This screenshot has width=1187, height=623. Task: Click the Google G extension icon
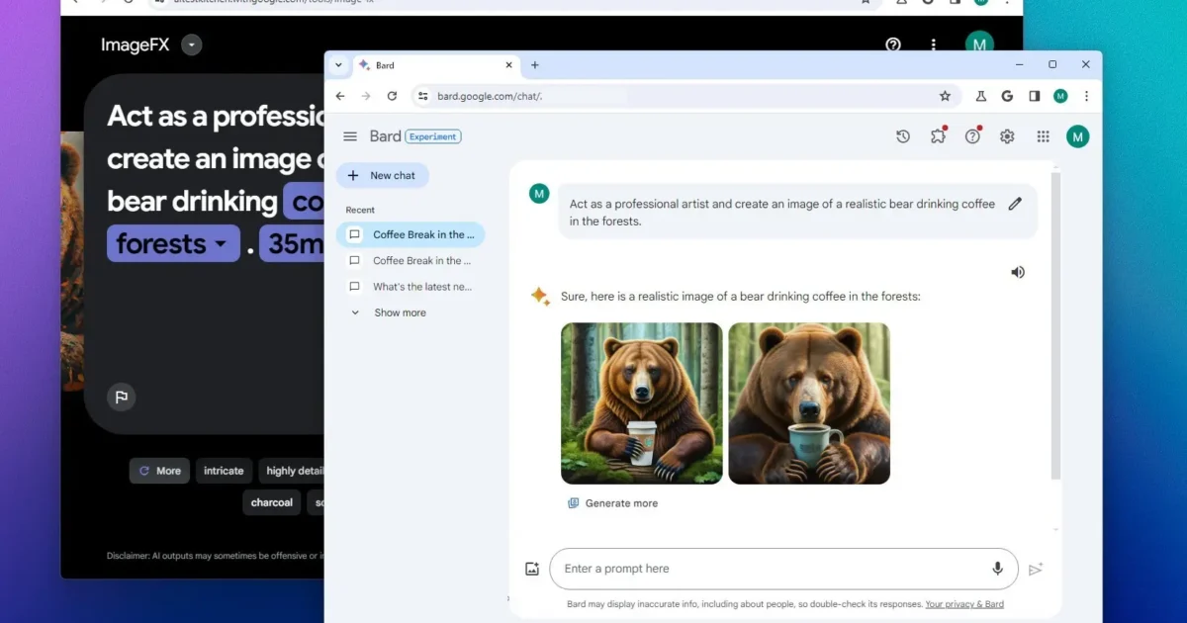(x=1007, y=96)
